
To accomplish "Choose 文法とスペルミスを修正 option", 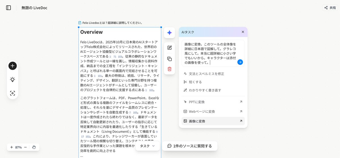I will [213, 74].
